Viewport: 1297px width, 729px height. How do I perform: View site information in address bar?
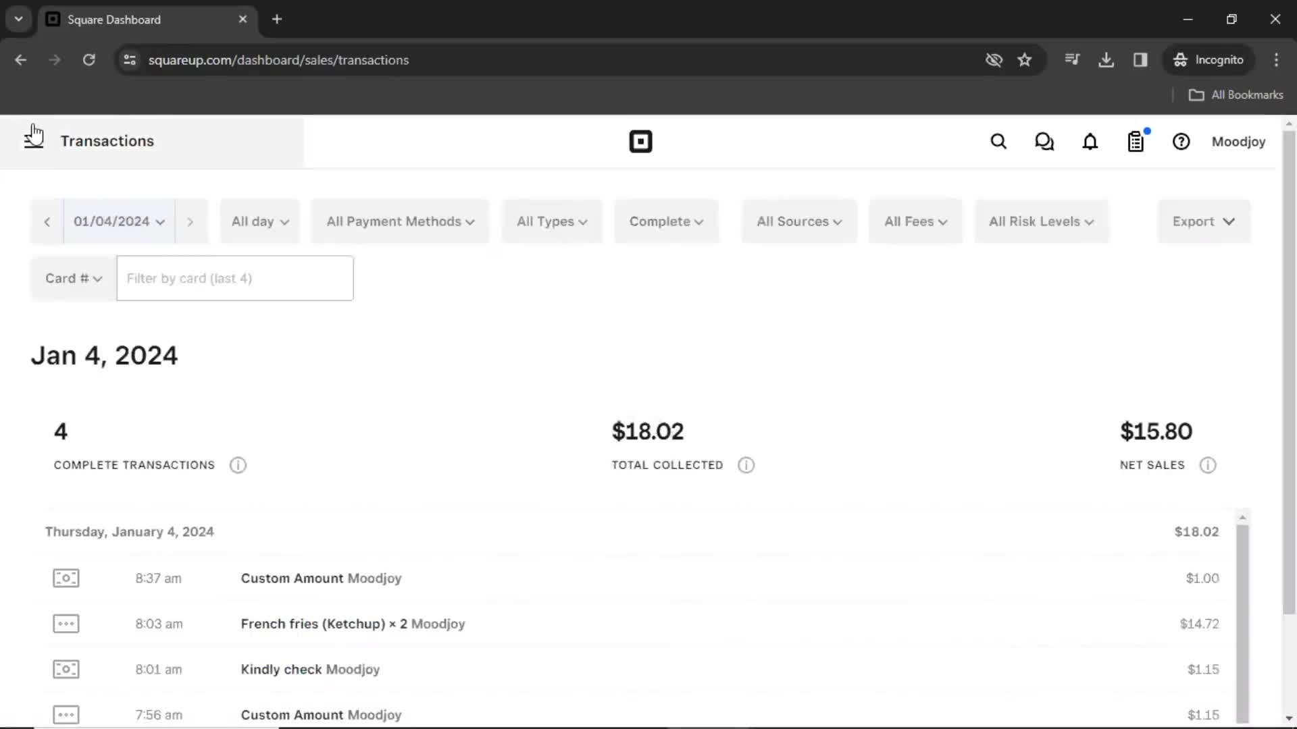pos(130,60)
